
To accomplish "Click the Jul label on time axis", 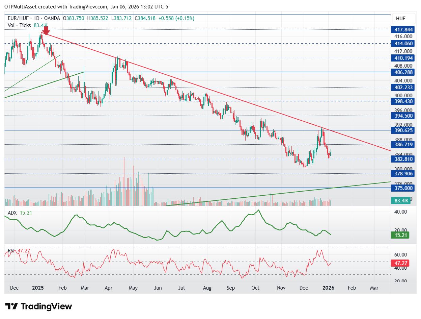I will click(181, 288).
